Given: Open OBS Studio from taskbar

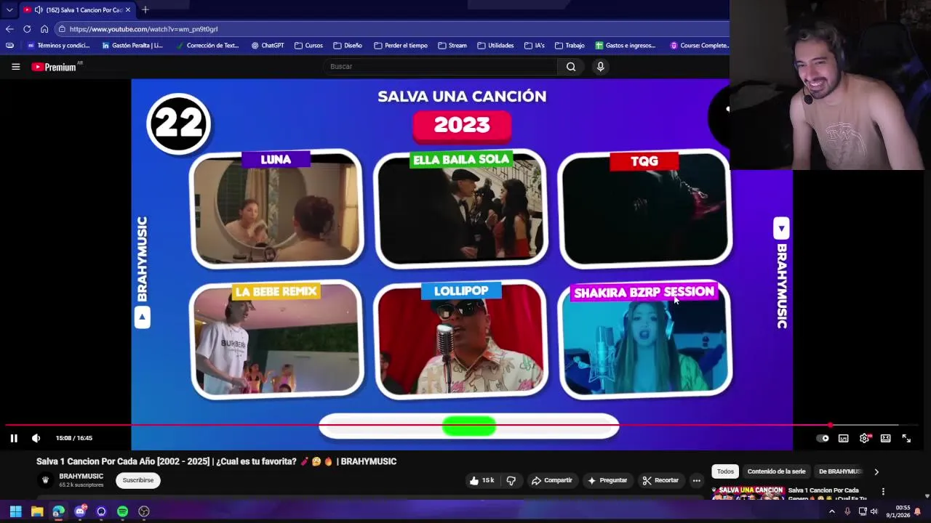Looking at the screenshot, I should tap(144, 511).
